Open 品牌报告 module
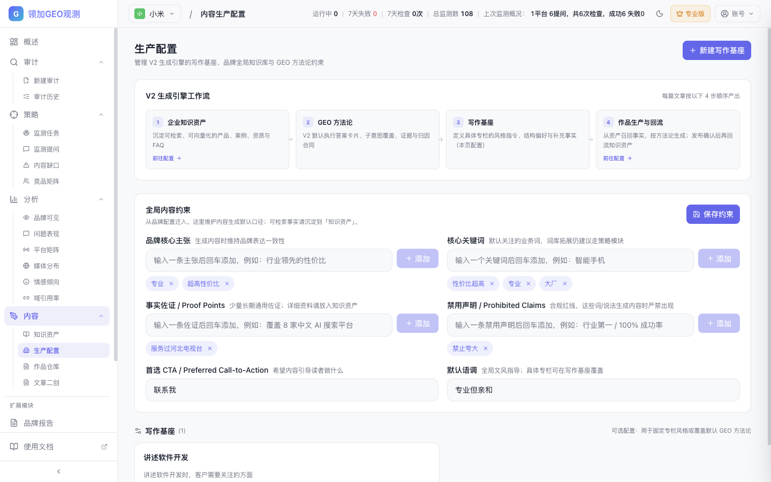 click(57, 423)
